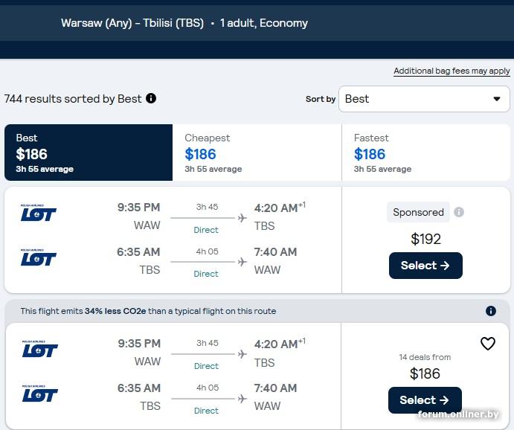Click the Sort by dropdown arrow
This screenshot has height=430, width=514.
point(497,99)
